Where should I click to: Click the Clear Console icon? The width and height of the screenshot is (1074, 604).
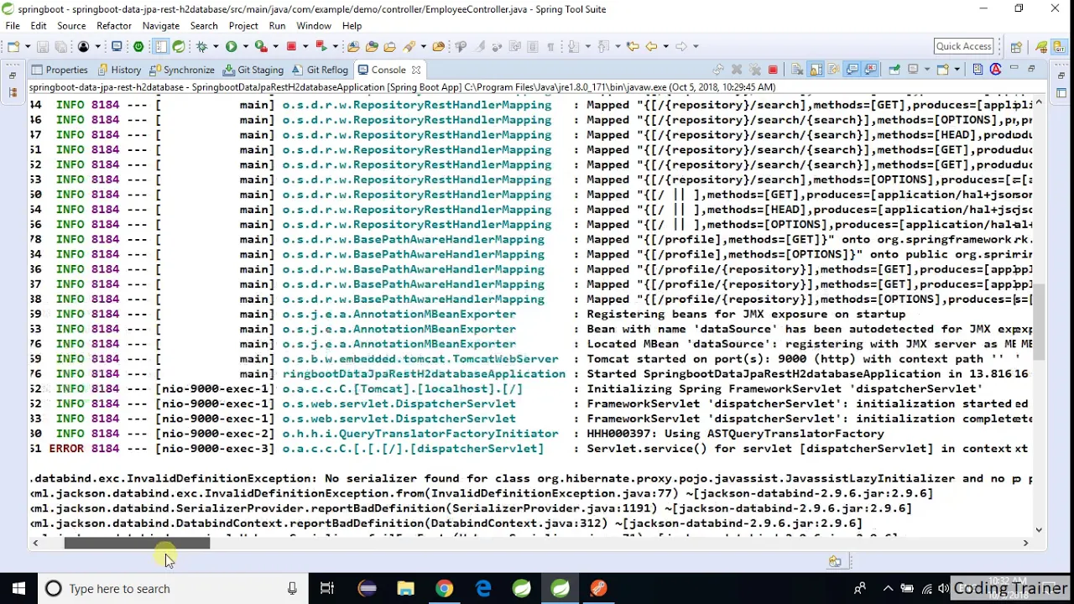click(798, 70)
